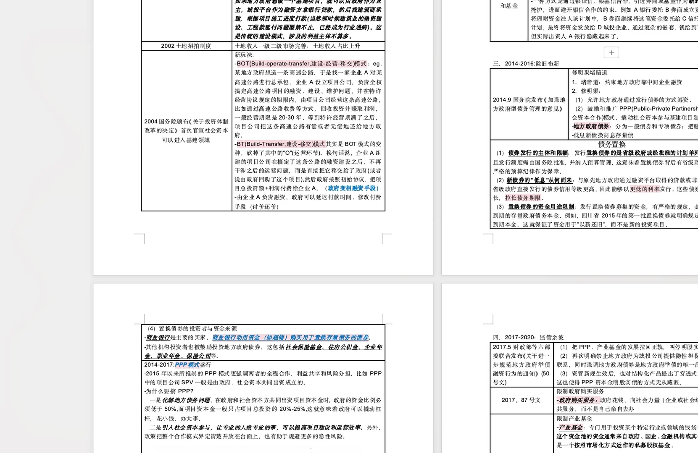
Task: Click highlighted '-政府购买服务:' text
Action: tap(578, 400)
